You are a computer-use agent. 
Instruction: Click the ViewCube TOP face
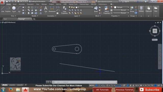coord(155,31)
